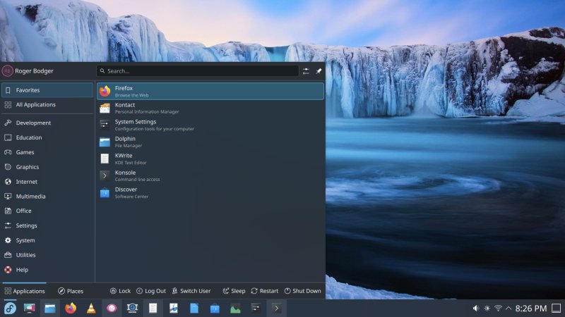The width and height of the screenshot is (565, 317).
Task: Launch KWrite text editor
Action: click(x=210, y=158)
